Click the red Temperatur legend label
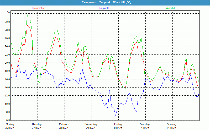The width and height of the screenshot is (210, 131). pos(38,8)
